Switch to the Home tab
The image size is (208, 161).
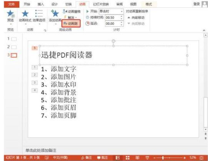pos(27,4)
